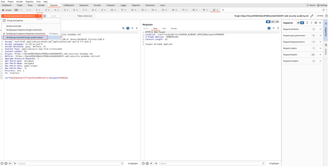The image size is (329, 167).
Task: Open the Decoder tab
Action: click(x=97, y=5)
